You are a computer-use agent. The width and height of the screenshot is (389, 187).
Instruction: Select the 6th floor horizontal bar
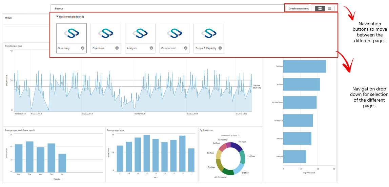click(294, 156)
